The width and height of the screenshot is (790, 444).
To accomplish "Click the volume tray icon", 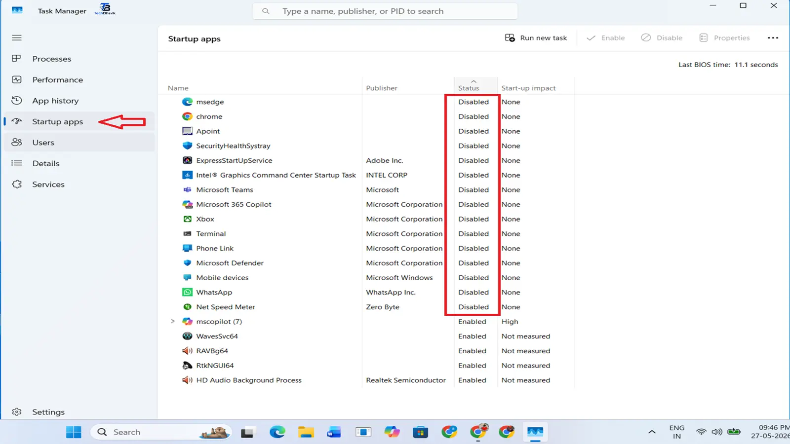I will click(x=717, y=432).
